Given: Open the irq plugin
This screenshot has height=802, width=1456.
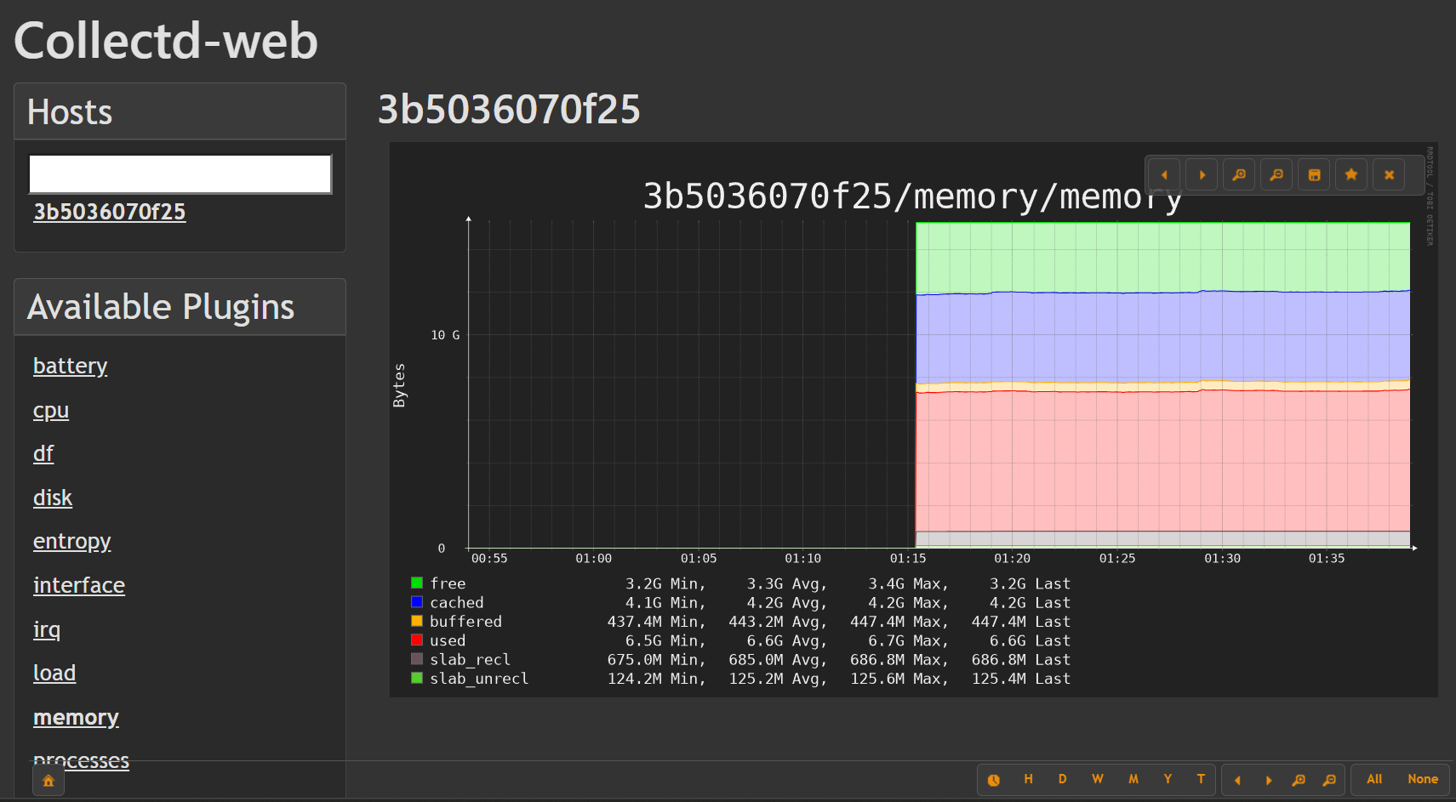Looking at the screenshot, I should 47,629.
